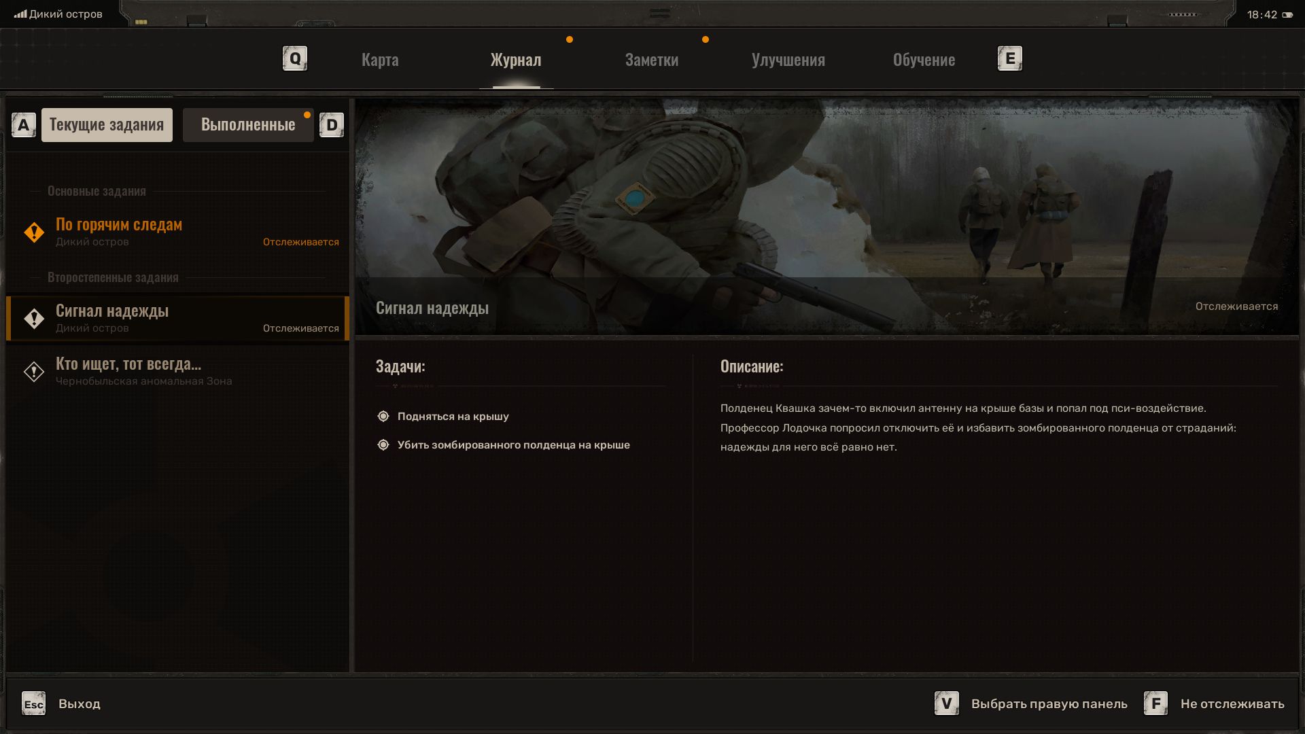Open the Улучшения tab
Viewport: 1305px width, 734px height.
coord(788,60)
